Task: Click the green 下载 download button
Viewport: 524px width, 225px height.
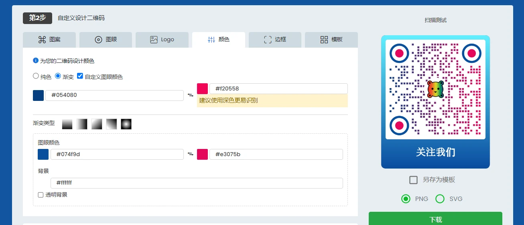Action: coord(435,219)
